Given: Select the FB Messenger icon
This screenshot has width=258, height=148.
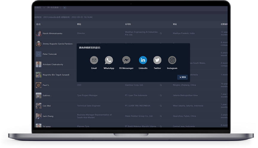Looking at the screenshot, I should pyautogui.click(x=126, y=60).
